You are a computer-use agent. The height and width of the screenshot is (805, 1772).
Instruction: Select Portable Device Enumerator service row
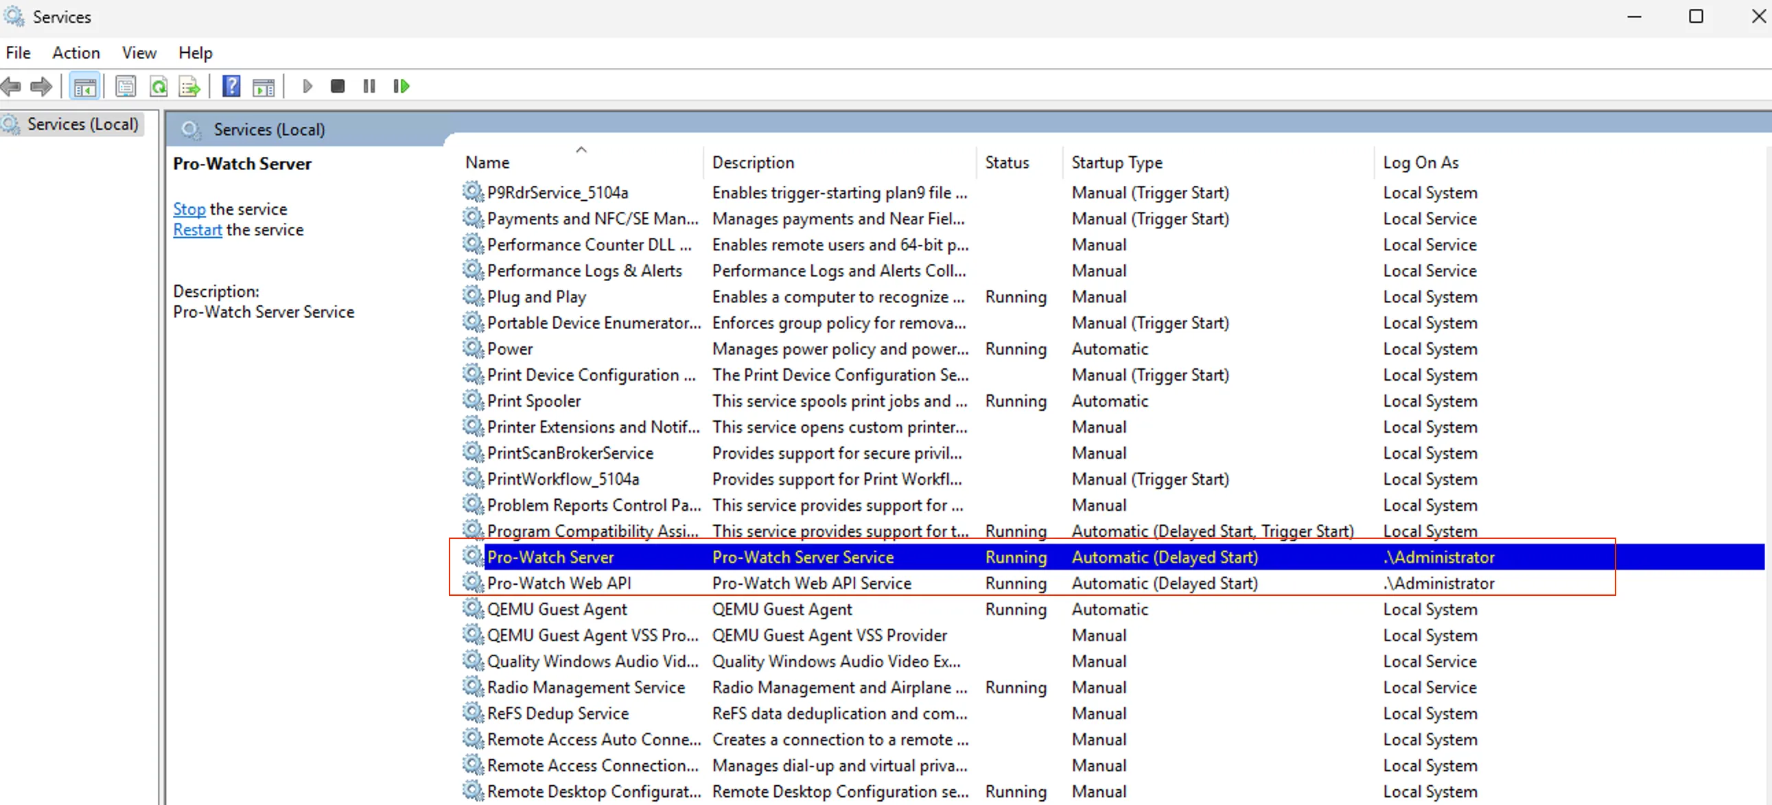tap(1112, 322)
